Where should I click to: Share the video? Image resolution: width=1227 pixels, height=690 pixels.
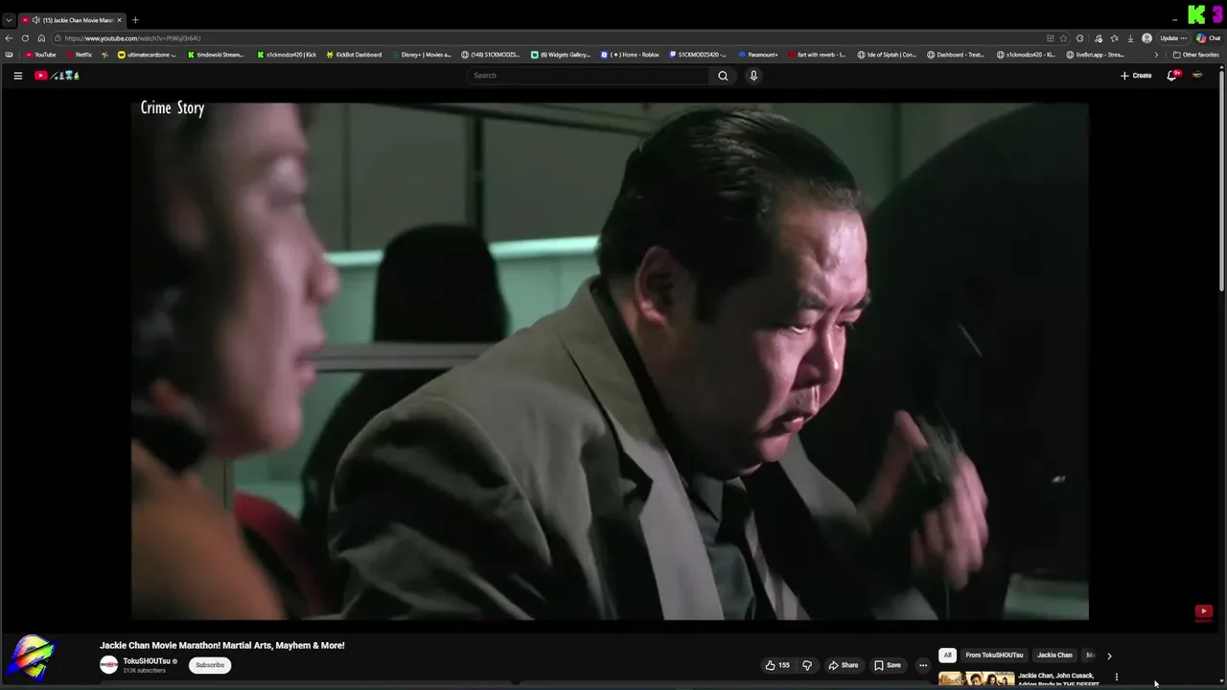tap(844, 665)
